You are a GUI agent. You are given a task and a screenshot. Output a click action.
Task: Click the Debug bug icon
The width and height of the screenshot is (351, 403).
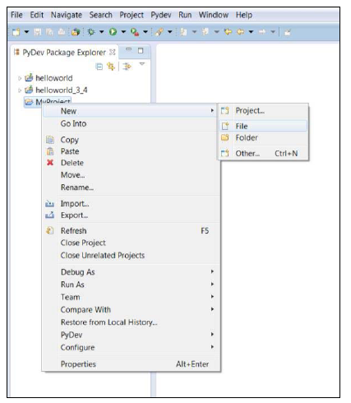pyautogui.click(x=91, y=32)
